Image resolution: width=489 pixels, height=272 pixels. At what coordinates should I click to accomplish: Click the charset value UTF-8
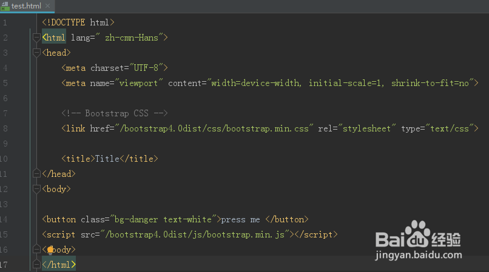point(146,68)
